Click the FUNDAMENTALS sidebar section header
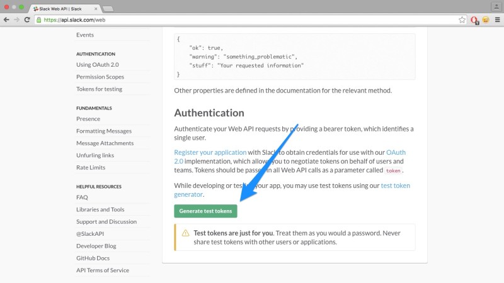The width and height of the screenshot is (504, 283). point(94,108)
